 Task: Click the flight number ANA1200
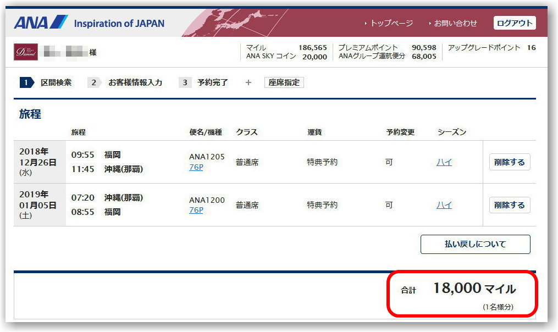(207, 200)
